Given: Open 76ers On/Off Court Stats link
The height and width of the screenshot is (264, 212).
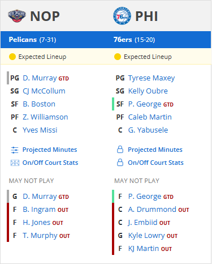Looking at the screenshot, I should (x=155, y=163).
